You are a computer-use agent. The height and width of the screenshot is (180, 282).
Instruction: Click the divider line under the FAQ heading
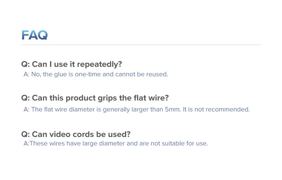141,45
